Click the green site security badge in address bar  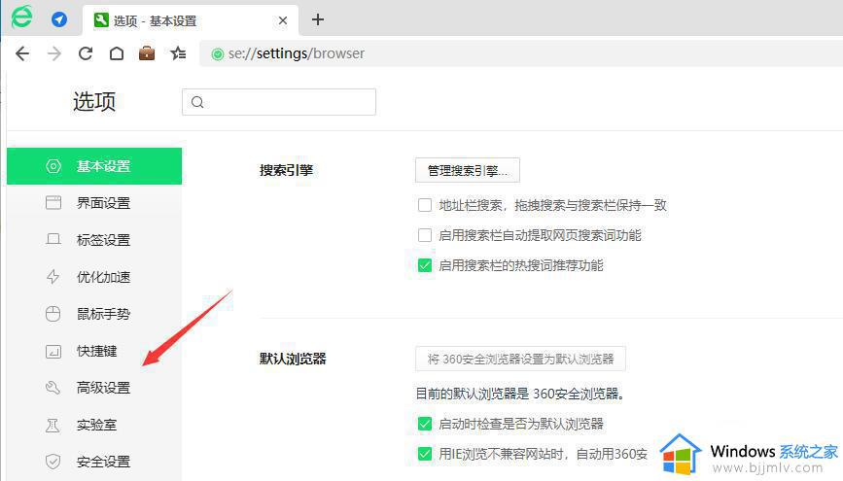[217, 53]
